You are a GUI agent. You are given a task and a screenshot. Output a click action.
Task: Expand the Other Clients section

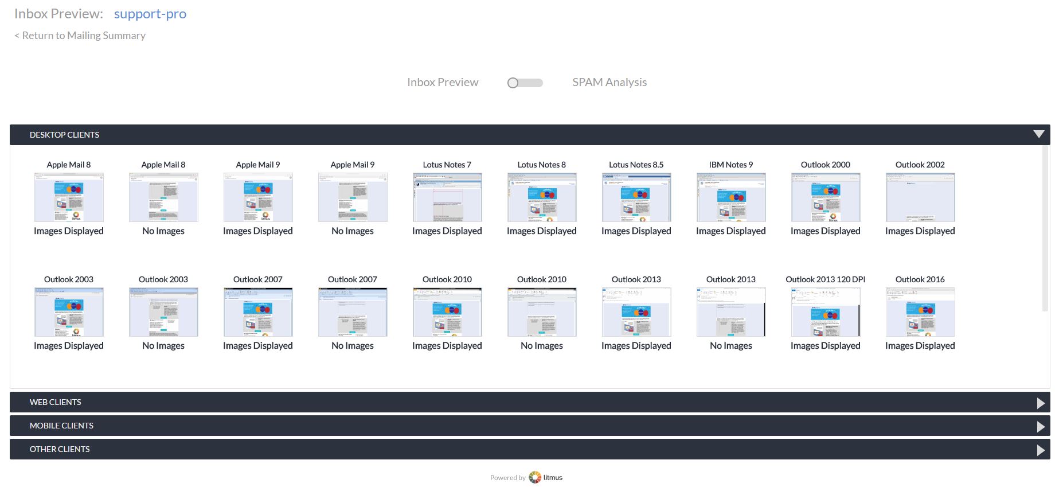click(x=530, y=449)
